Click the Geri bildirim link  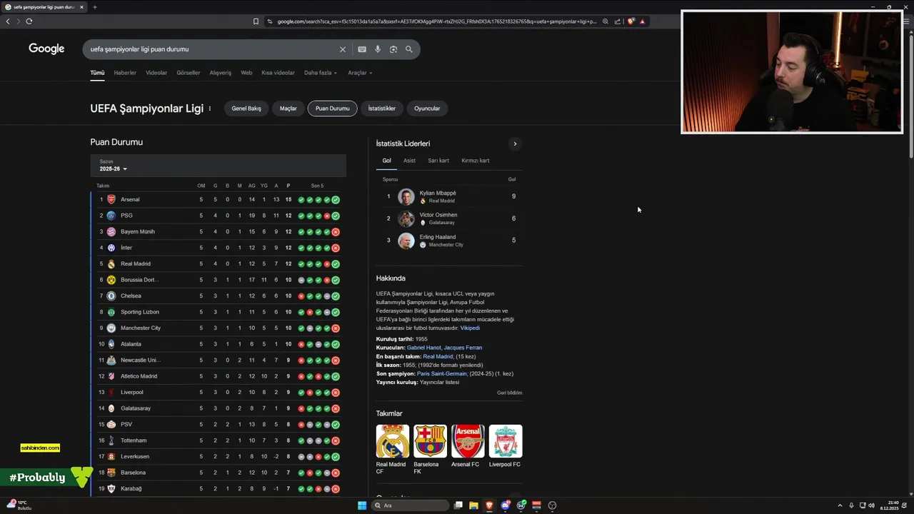pyautogui.click(x=510, y=393)
